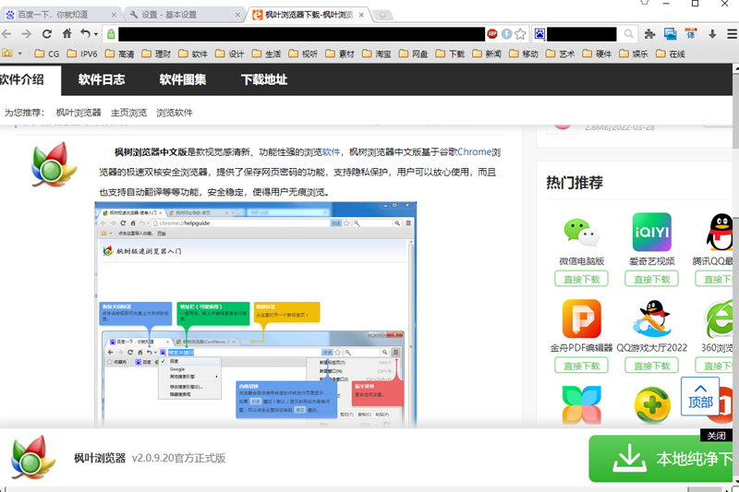Open the downloads arrow icon

(712, 34)
